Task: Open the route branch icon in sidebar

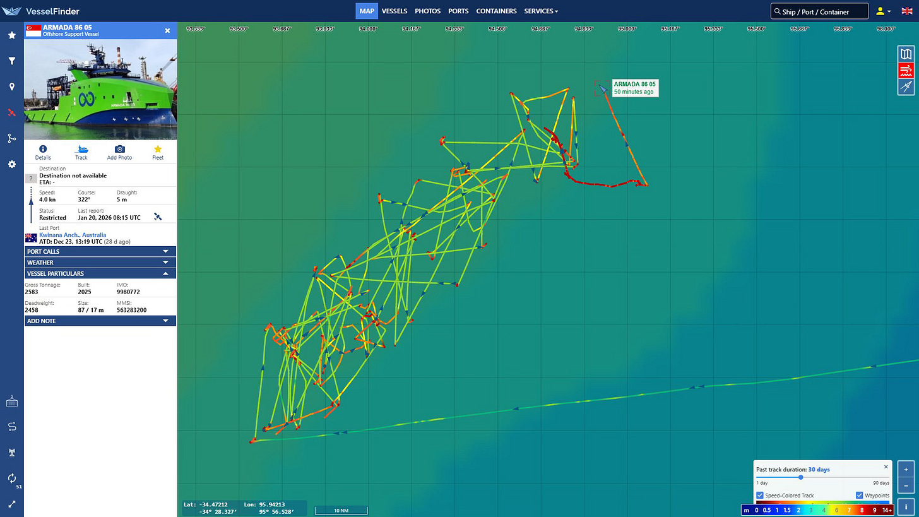Action: point(11,138)
